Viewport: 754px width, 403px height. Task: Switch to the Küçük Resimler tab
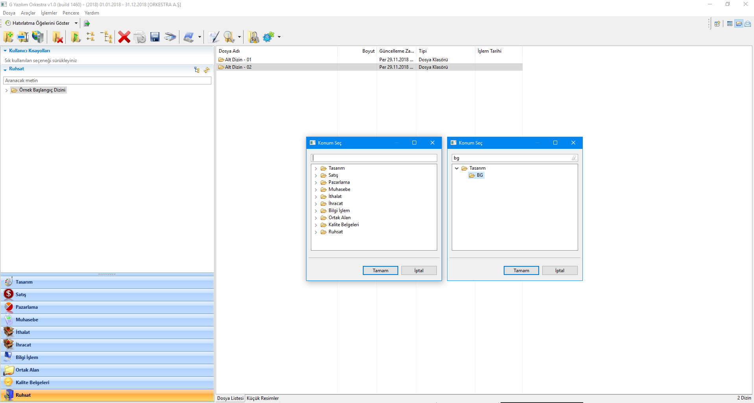click(x=262, y=398)
